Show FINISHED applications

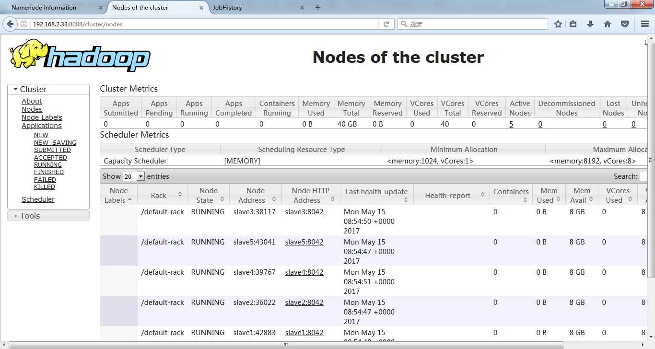(49, 172)
